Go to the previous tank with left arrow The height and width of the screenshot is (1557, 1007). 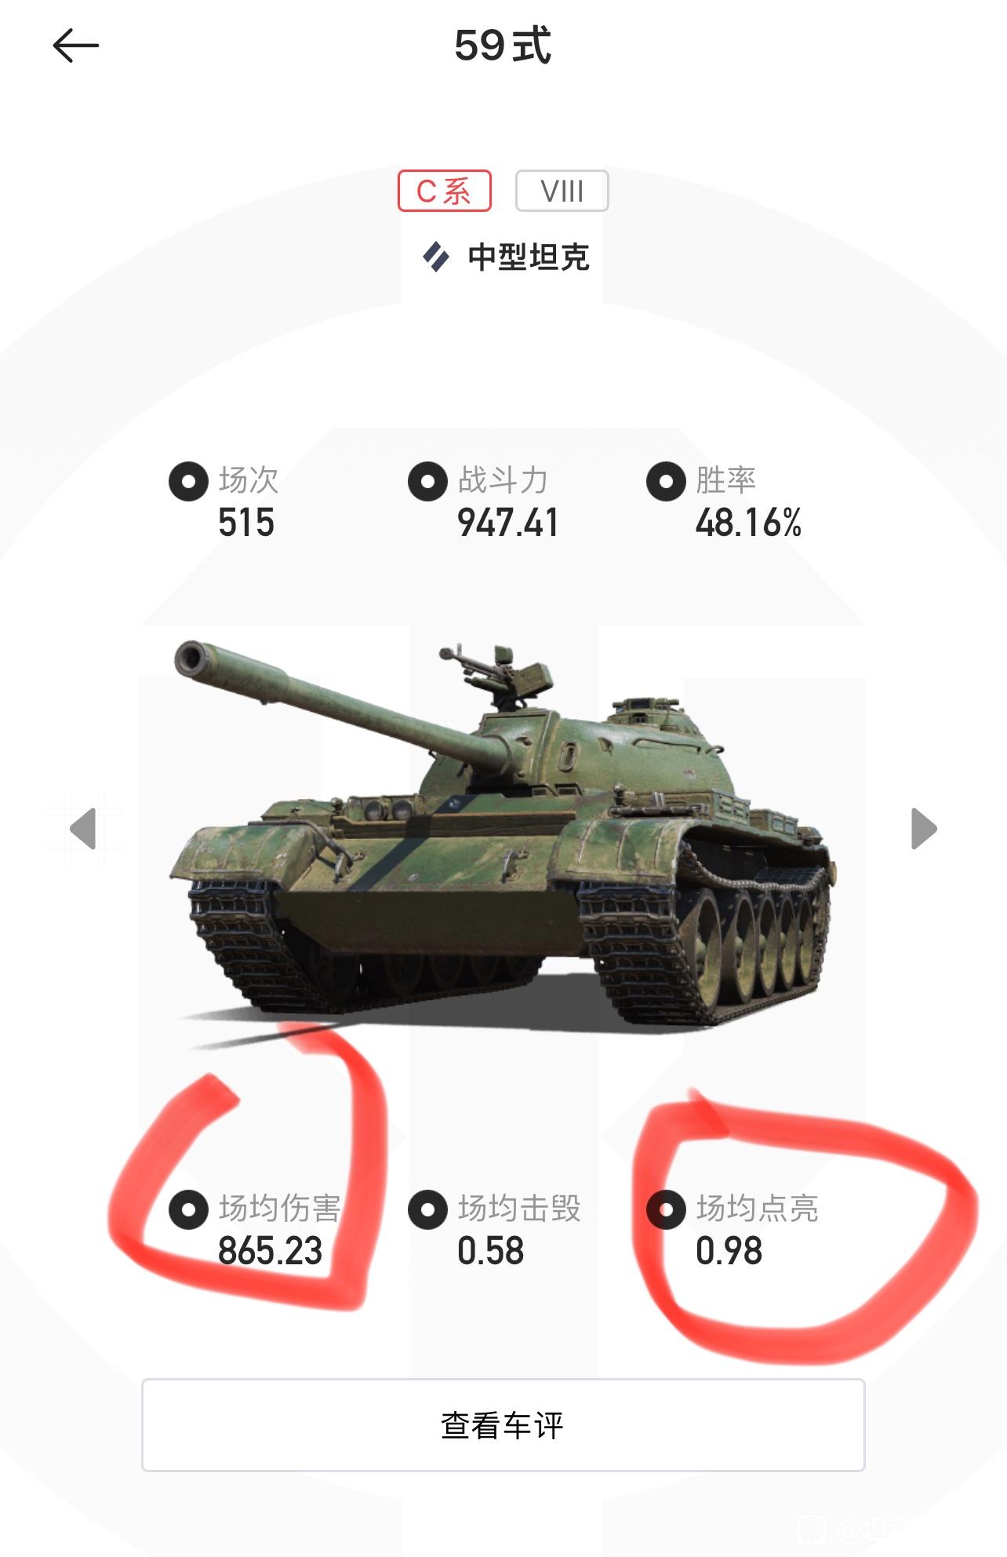point(83,829)
